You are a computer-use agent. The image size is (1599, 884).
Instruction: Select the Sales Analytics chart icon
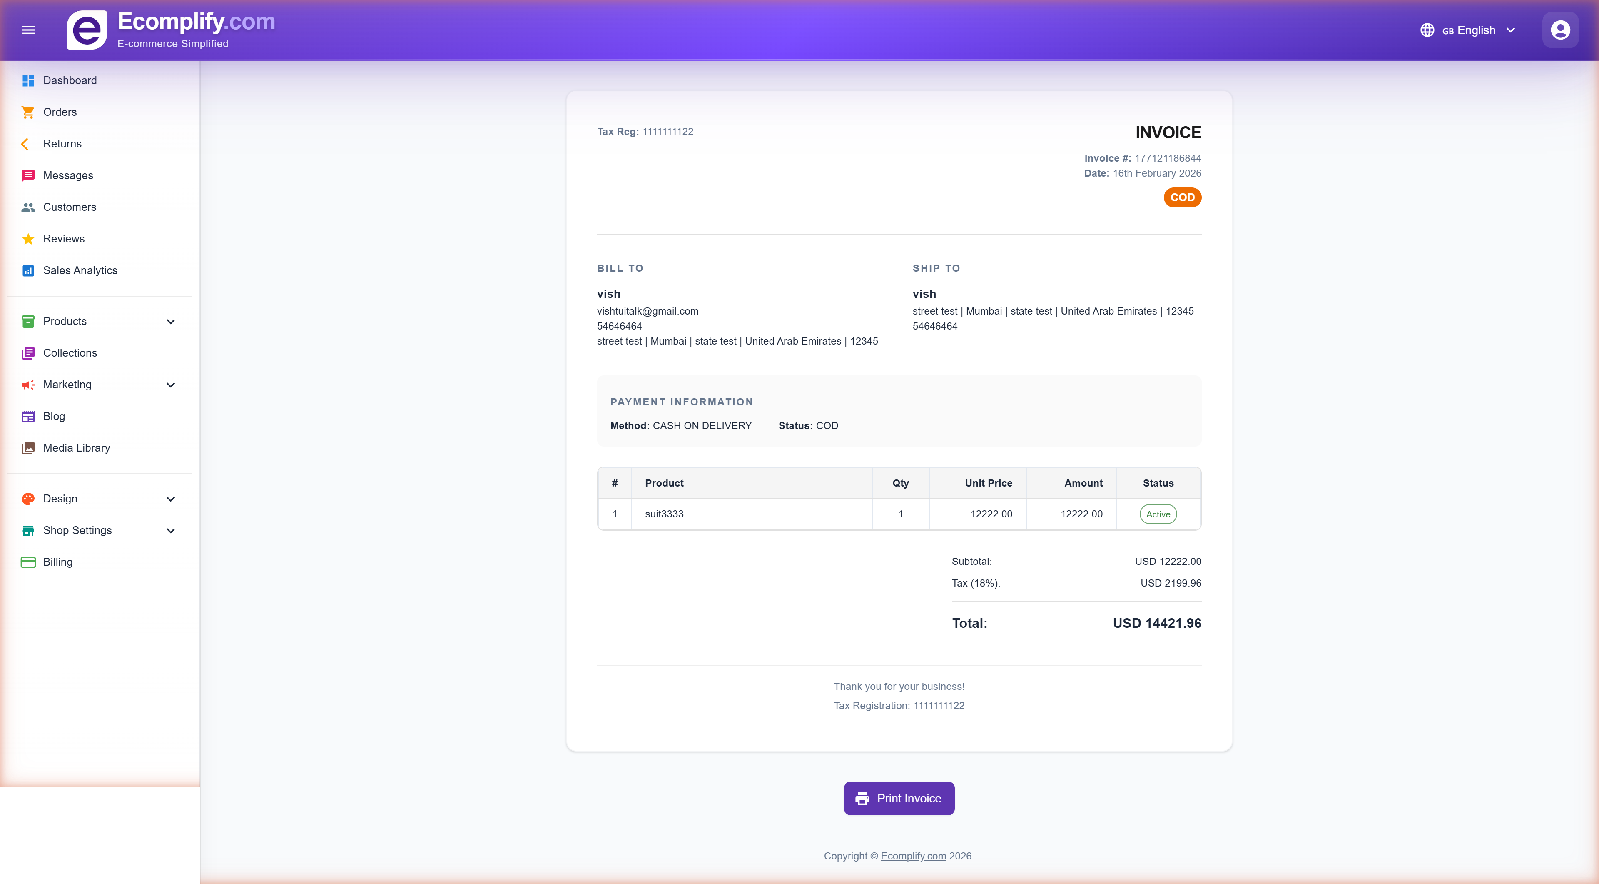[28, 270]
